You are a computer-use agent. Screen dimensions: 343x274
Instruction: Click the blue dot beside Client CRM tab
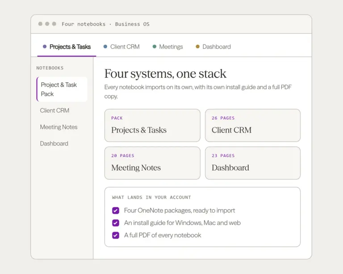tap(105, 46)
